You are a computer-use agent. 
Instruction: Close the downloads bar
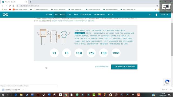[171, 90]
